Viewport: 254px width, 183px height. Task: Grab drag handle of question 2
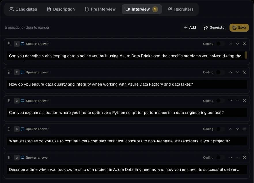(x=9, y=72)
